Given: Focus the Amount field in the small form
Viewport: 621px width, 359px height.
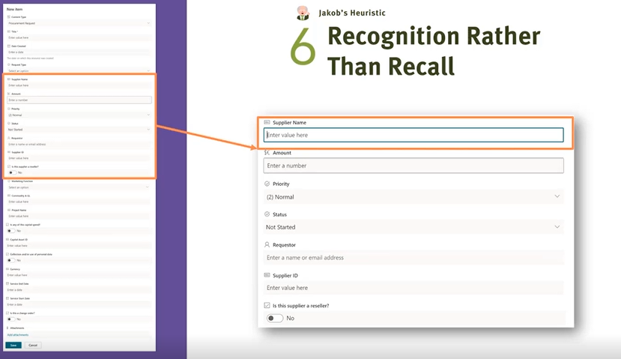Looking at the screenshot, I should click(79, 100).
